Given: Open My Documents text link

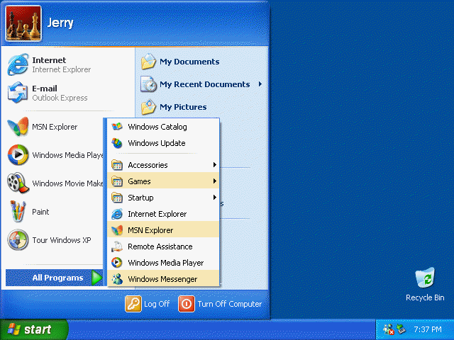Looking at the screenshot, I should pyautogui.click(x=189, y=62).
